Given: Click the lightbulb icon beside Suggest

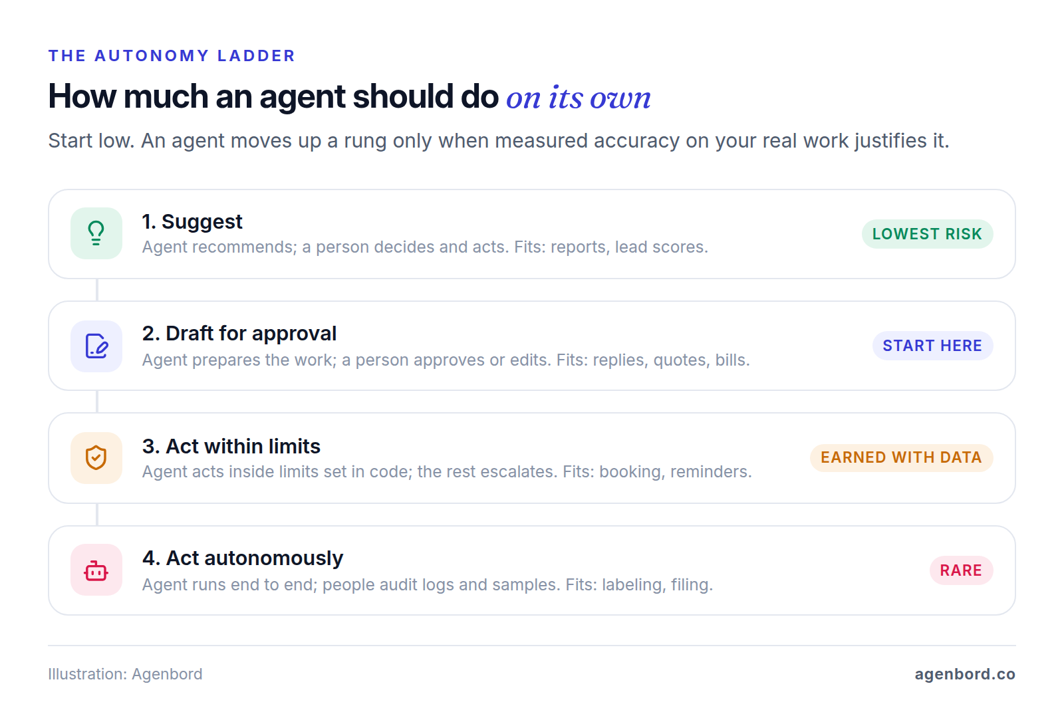Looking at the screenshot, I should coord(96,233).
